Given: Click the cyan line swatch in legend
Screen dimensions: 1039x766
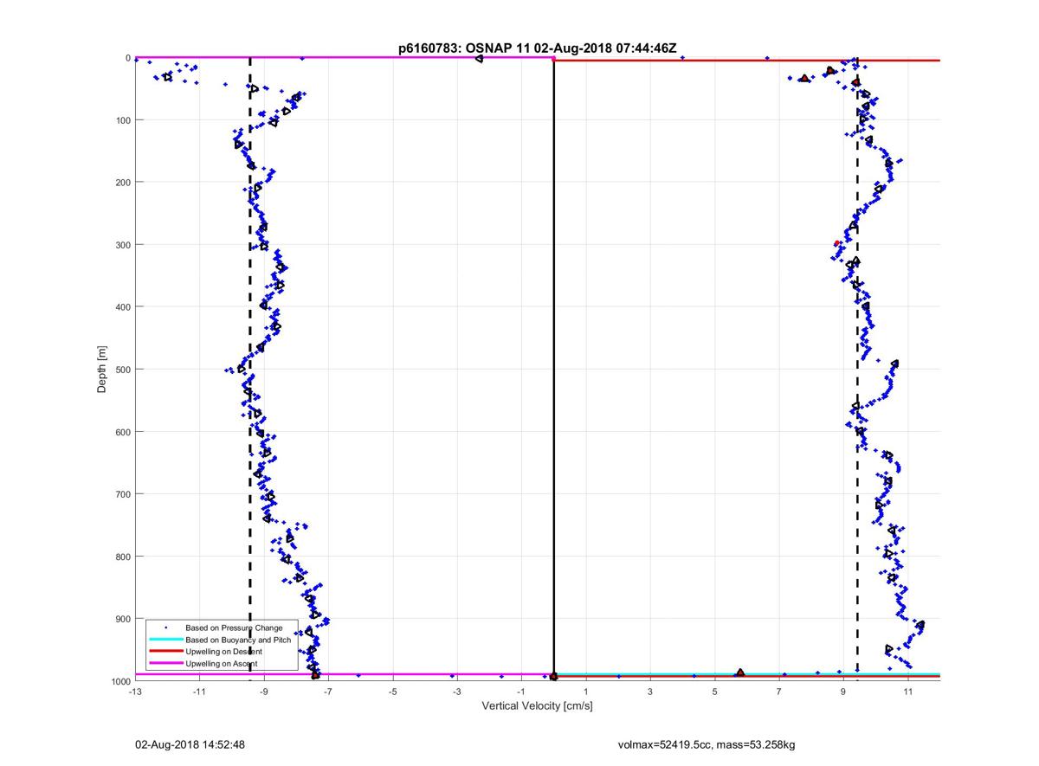Looking at the screenshot, I should click(x=165, y=639).
